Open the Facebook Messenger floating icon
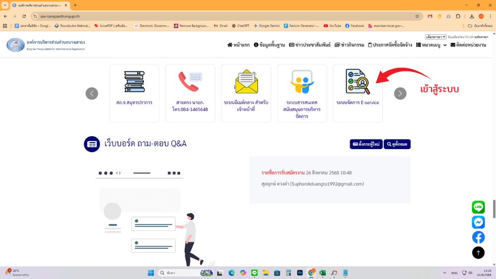This screenshot has width=496, height=279. pos(478,222)
